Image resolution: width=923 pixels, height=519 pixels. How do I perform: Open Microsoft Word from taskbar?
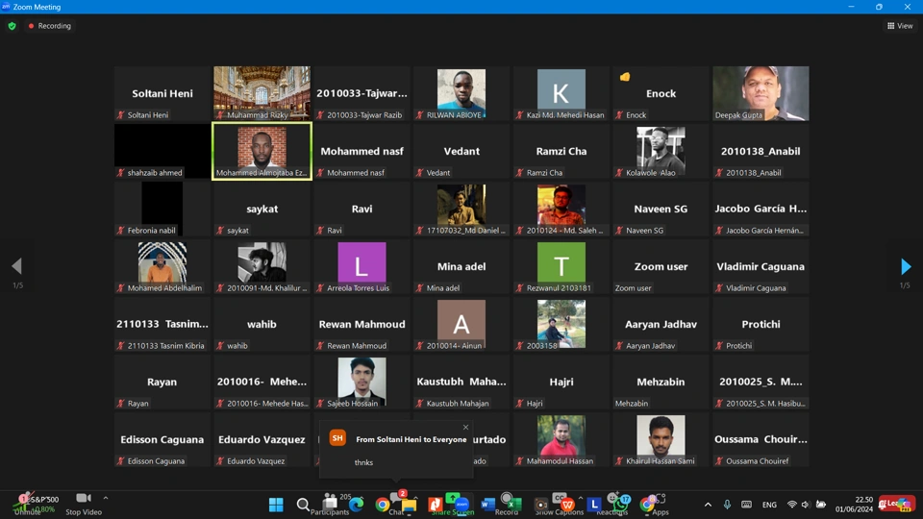(x=488, y=505)
